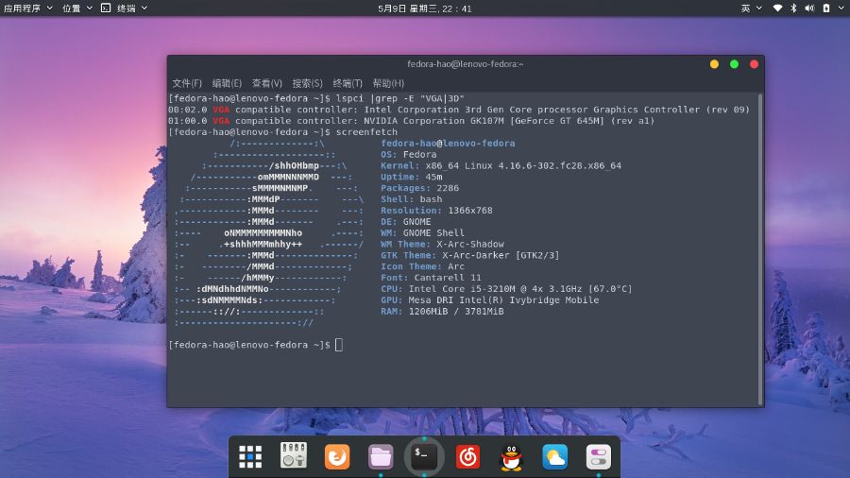Click the 'GeForce GT 645M' lspci line

click(x=412, y=120)
